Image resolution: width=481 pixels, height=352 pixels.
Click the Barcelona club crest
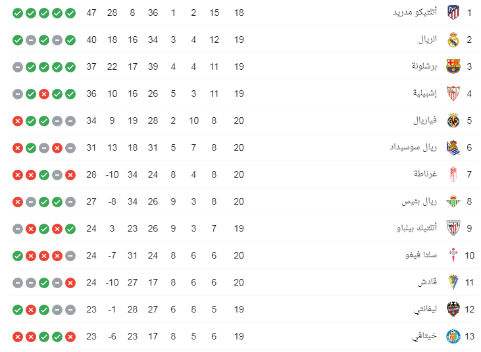pos(453,66)
